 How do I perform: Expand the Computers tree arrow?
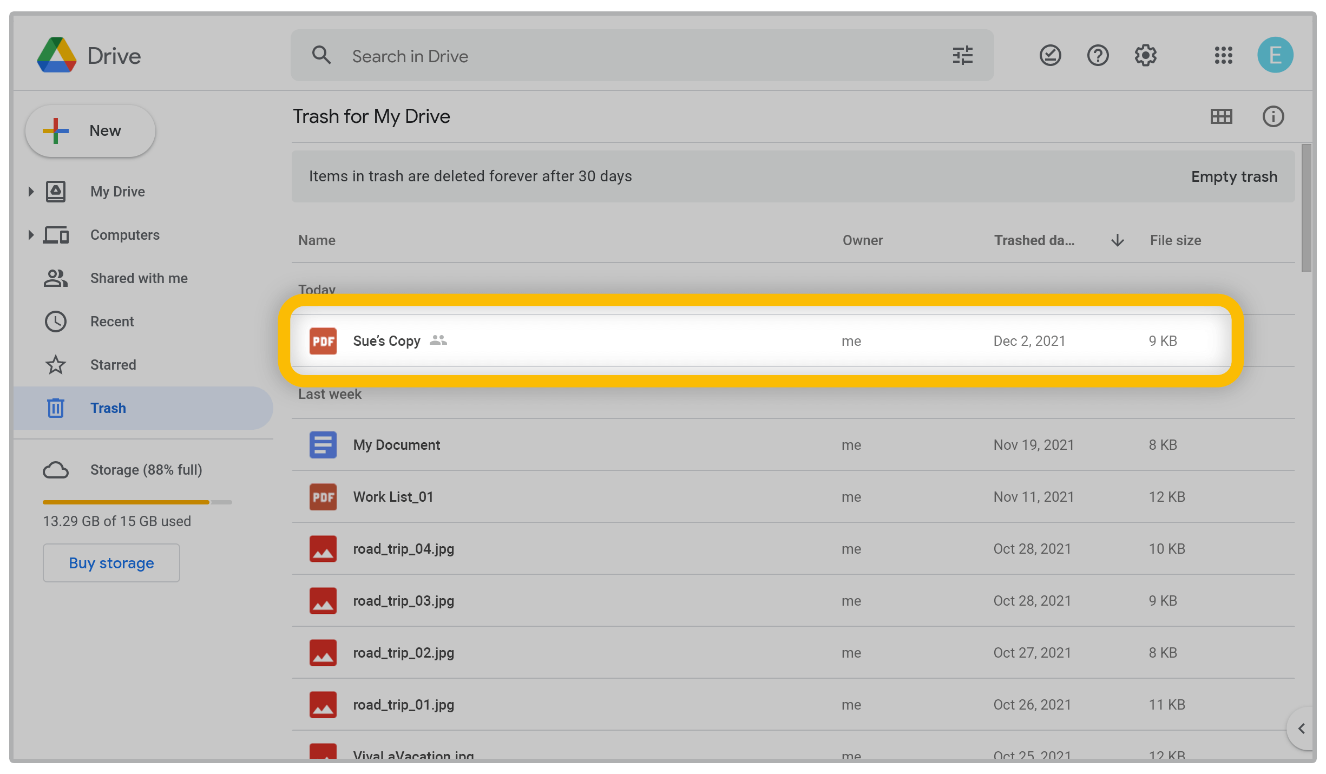[x=31, y=235]
